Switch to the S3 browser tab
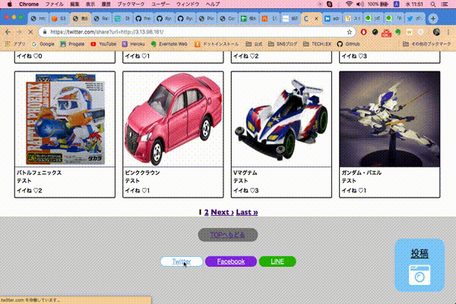 point(59,18)
